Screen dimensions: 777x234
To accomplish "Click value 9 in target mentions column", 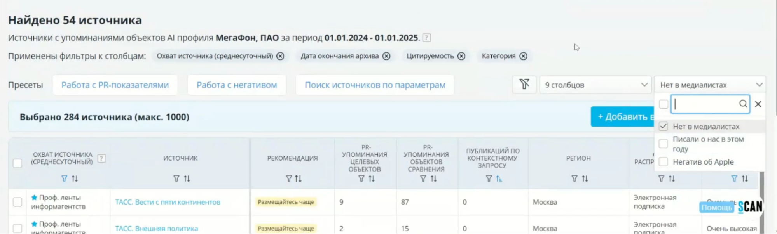I will pyautogui.click(x=341, y=202).
